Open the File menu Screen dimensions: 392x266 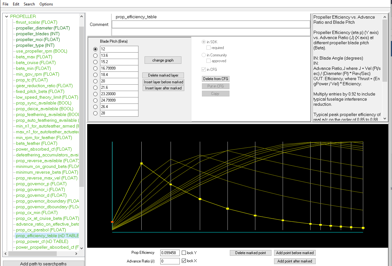[5, 4]
